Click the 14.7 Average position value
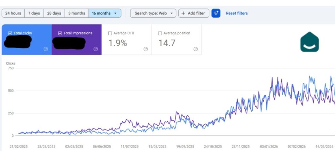The width and height of the screenshot is (335, 157). point(167,43)
